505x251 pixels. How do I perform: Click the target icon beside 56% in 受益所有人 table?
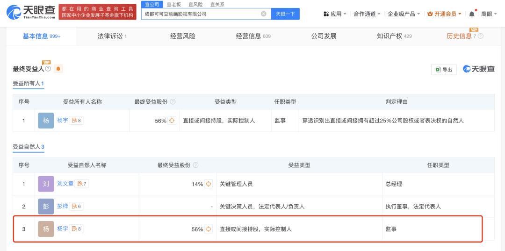click(x=172, y=121)
